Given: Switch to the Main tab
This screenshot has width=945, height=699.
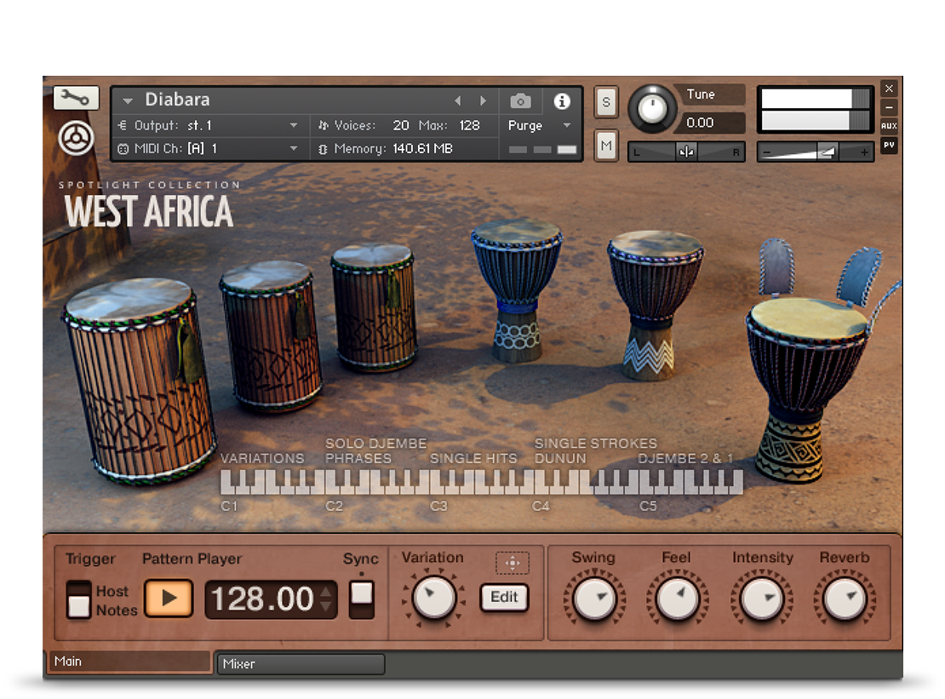Looking at the screenshot, I should click(x=129, y=662).
